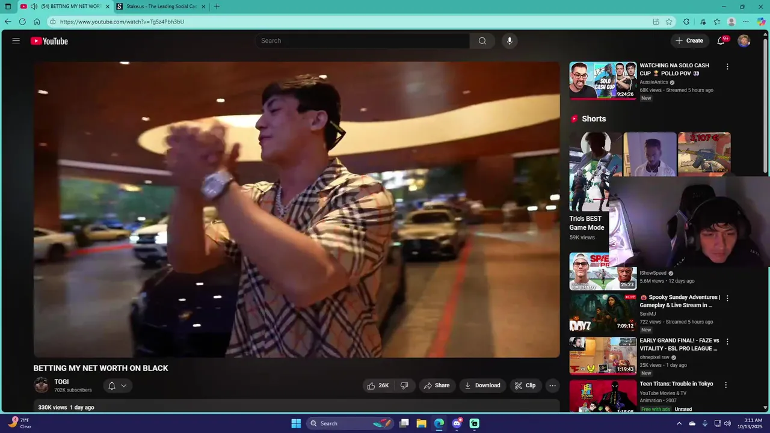Image resolution: width=770 pixels, height=433 pixels.
Task: Open Spooky Sunday Adventures live thumbnail
Action: pyautogui.click(x=603, y=313)
